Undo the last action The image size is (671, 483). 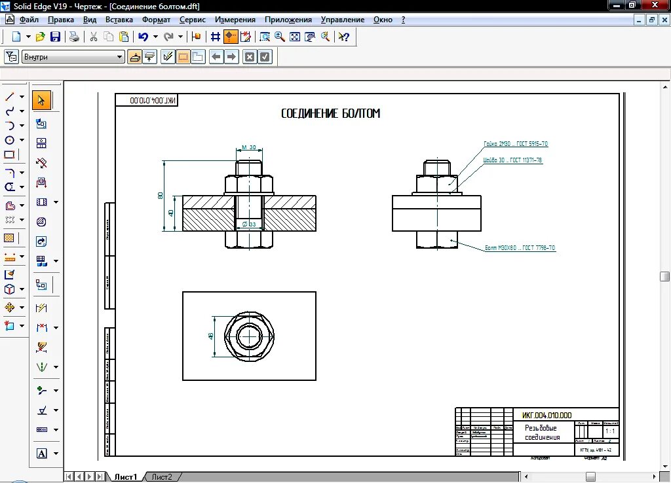coord(144,37)
